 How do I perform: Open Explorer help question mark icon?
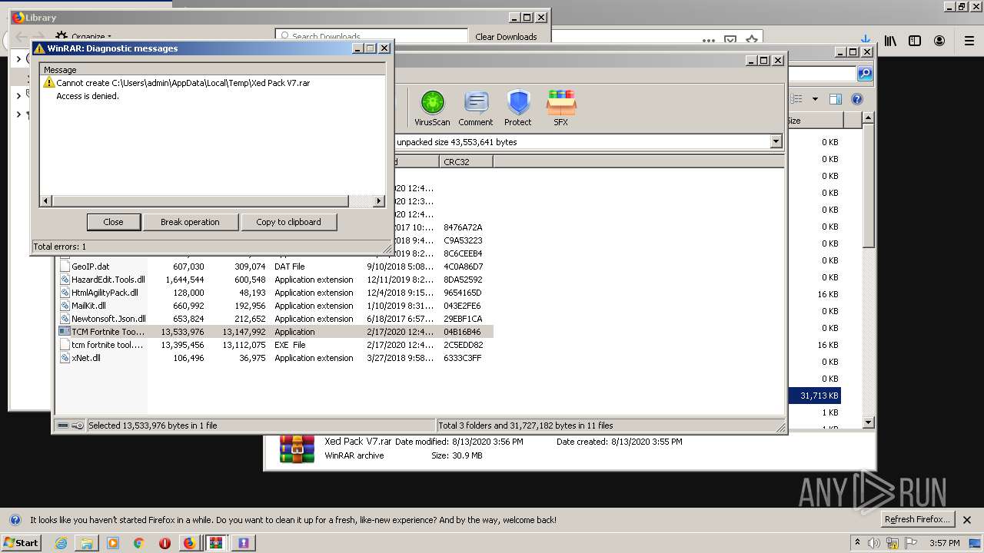point(857,99)
